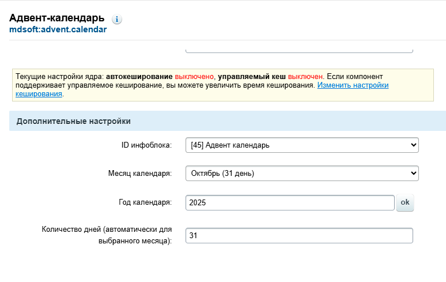The image size is (446, 282).
Task: Click the Месяц календаря label
Action: coord(140,173)
